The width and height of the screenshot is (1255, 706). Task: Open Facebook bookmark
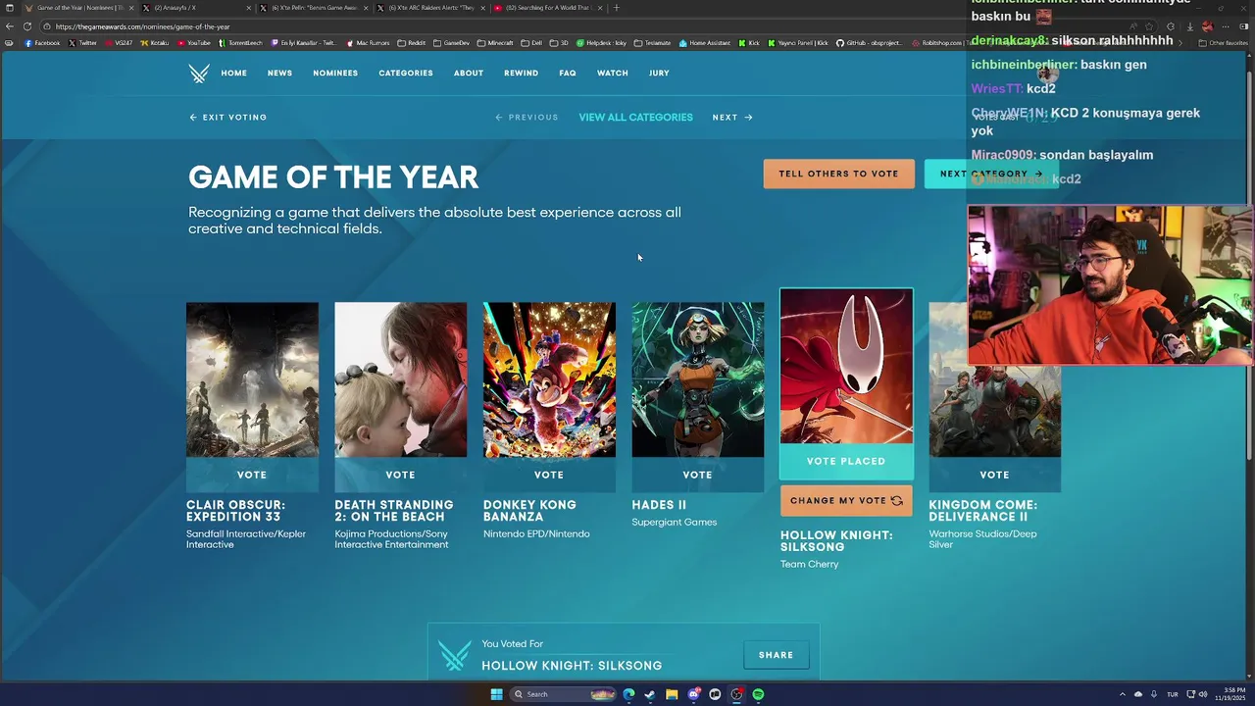click(x=42, y=43)
